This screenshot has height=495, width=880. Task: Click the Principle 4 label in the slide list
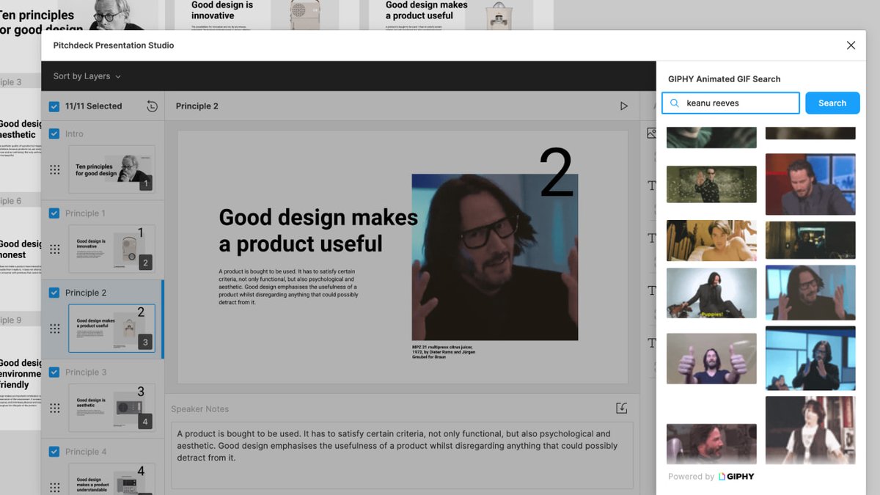(x=86, y=452)
